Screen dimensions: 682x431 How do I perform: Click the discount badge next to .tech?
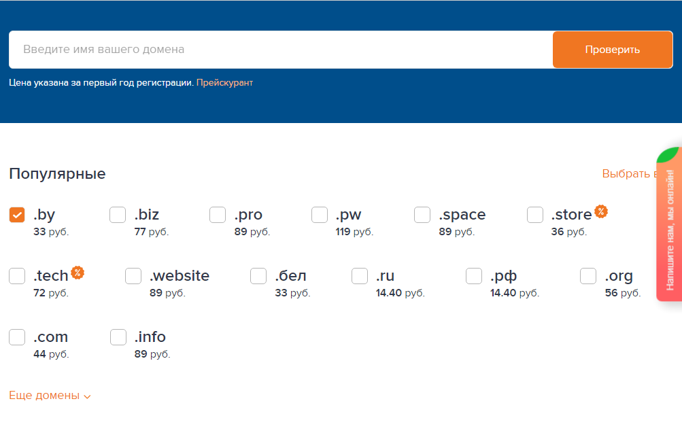pyautogui.click(x=78, y=273)
